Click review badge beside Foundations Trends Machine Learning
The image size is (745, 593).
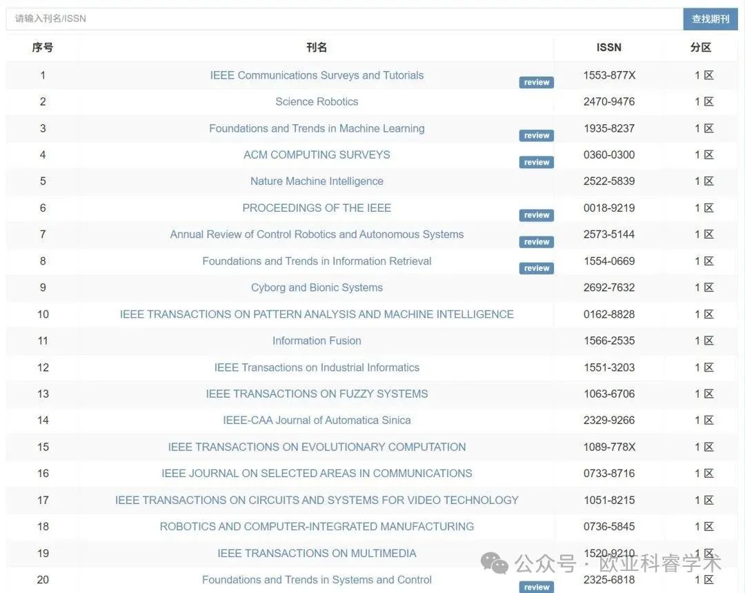[x=537, y=135]
